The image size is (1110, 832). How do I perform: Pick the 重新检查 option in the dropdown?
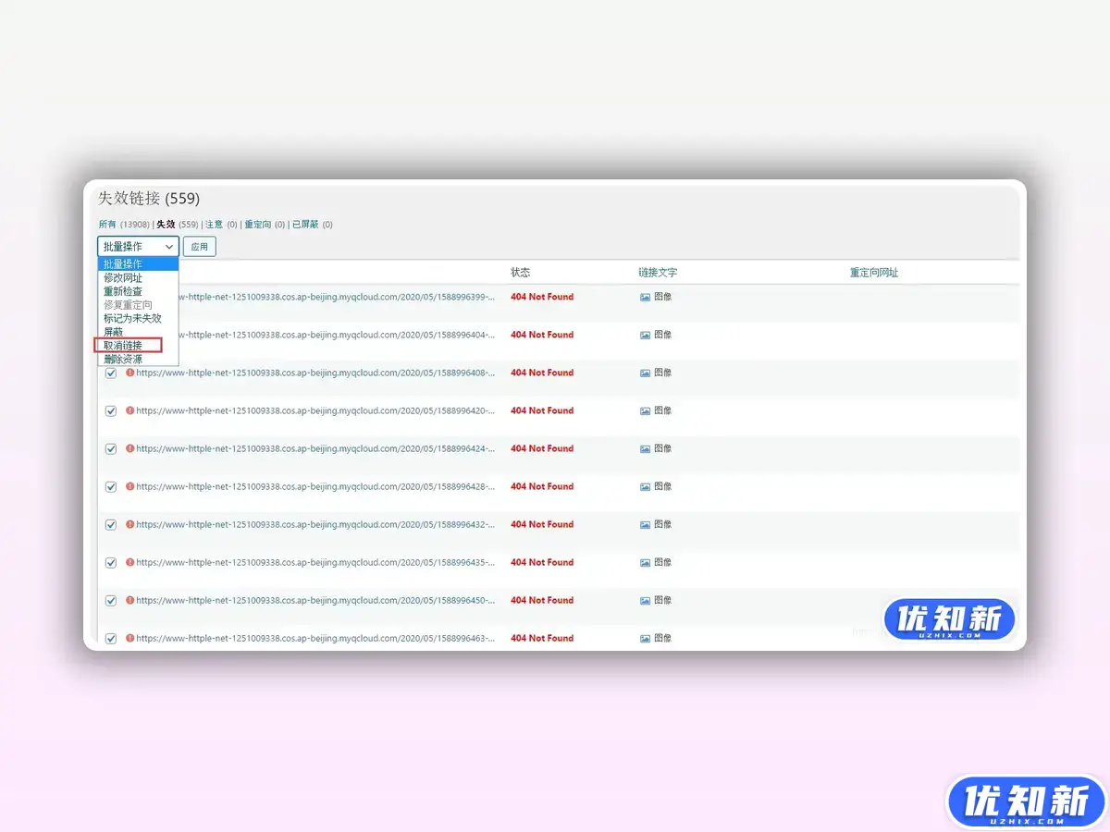coord(123,291)
